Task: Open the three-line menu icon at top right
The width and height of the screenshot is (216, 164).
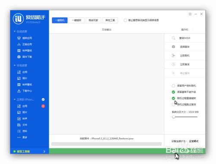Action: [190, 14]
